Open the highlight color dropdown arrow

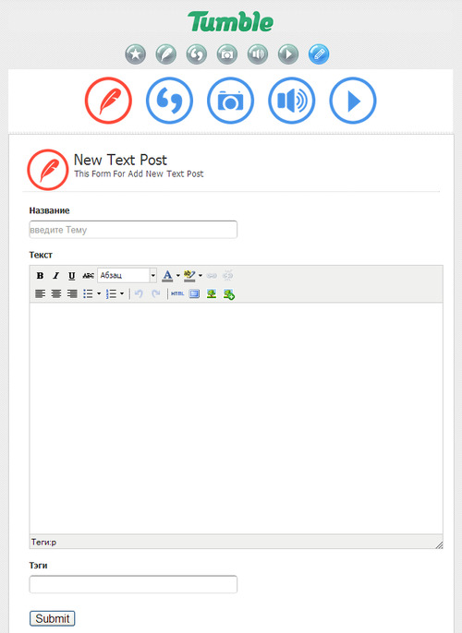click(x=201, y=276)
